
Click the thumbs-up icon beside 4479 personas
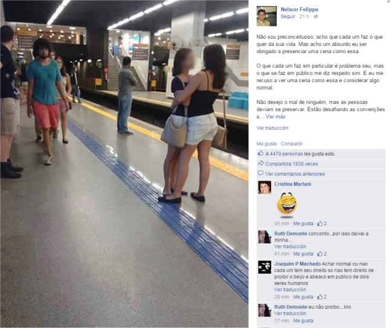[x=260, y=153]
